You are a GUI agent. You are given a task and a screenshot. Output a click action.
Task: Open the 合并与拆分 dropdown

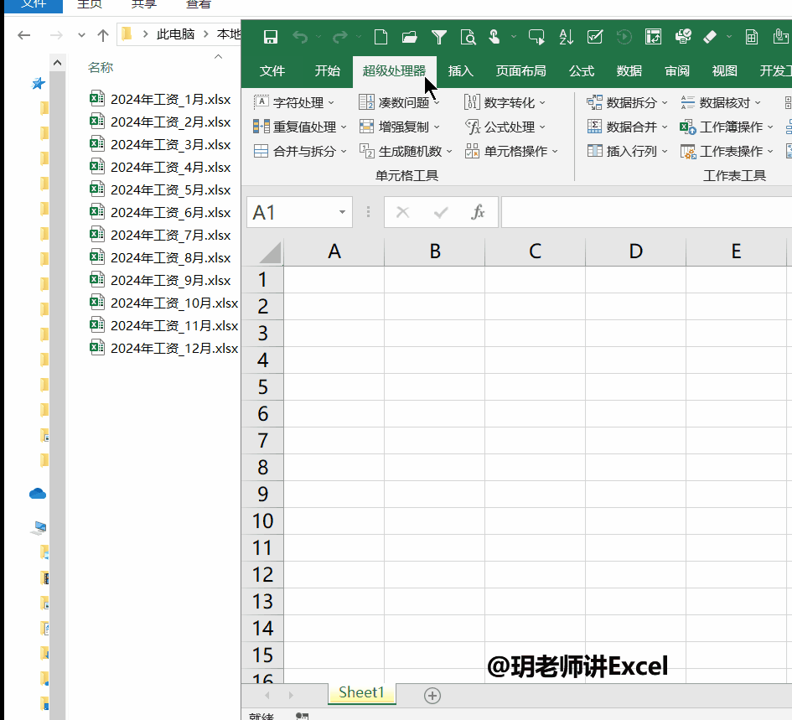[x=300, y=151]
